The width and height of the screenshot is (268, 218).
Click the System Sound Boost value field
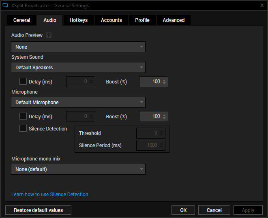click(150, 82)
